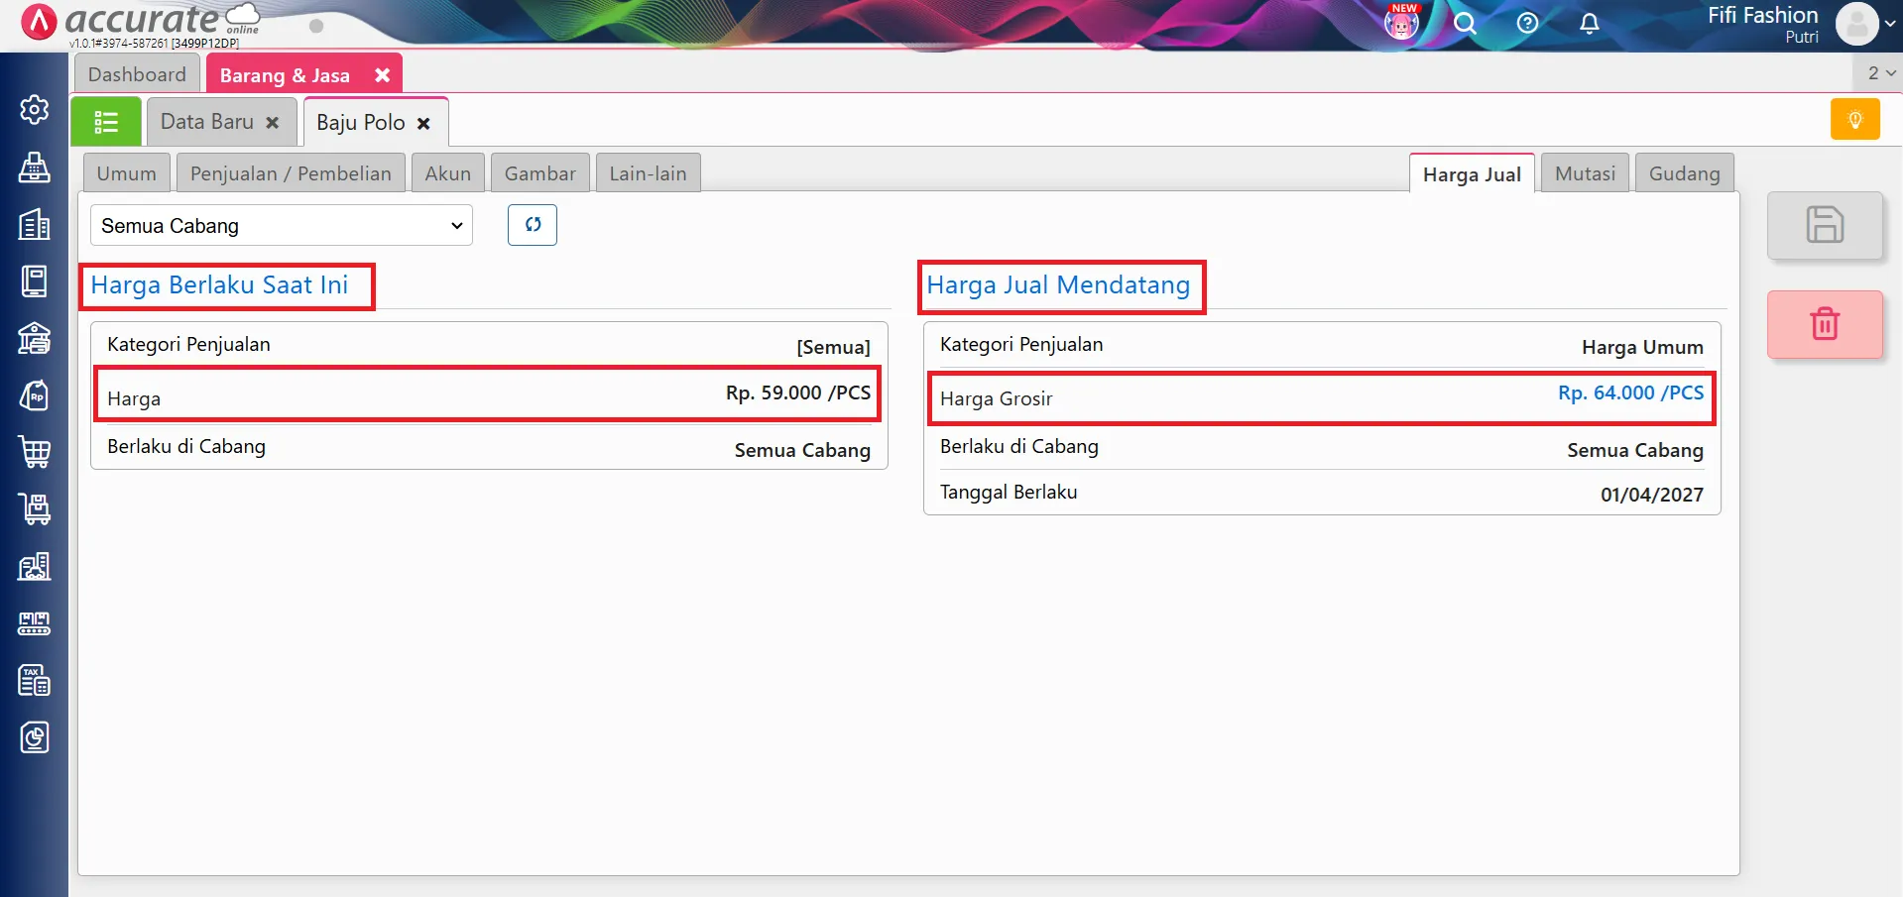Click the Rp. 64.000 /PCS price link
The height and width of the screenshot is (897, 1903).
coord(1630,392)
